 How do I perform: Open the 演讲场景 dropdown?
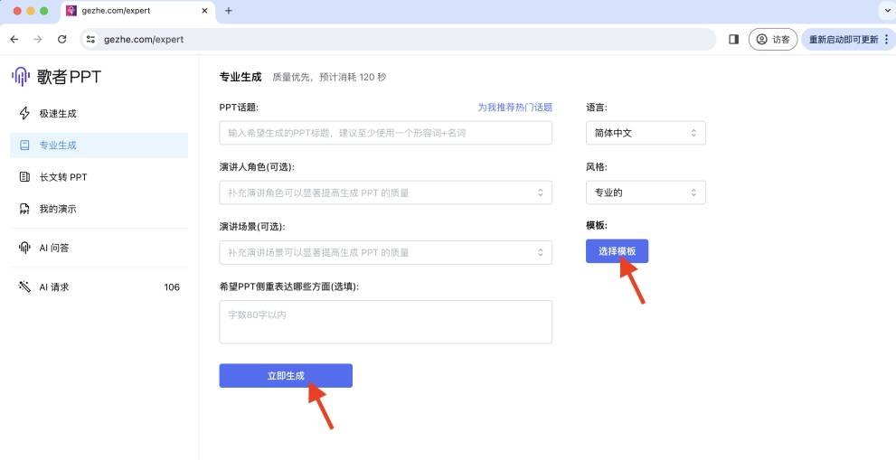click(x=386, y=252)
